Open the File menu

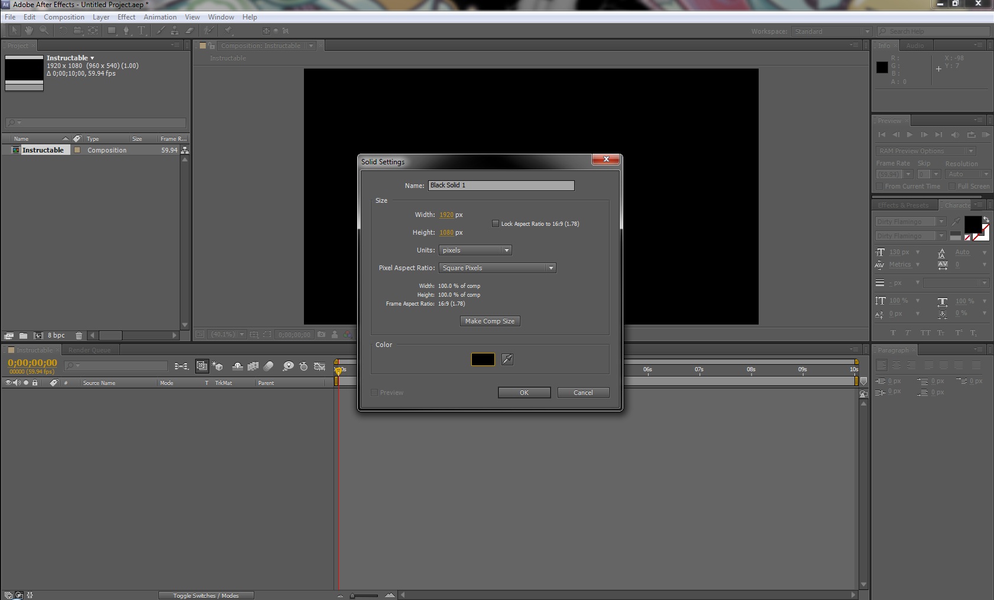[10, 17]
